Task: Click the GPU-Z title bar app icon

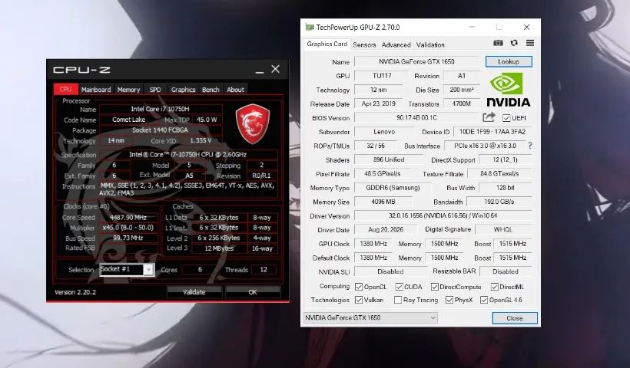Action: point(310,28)
